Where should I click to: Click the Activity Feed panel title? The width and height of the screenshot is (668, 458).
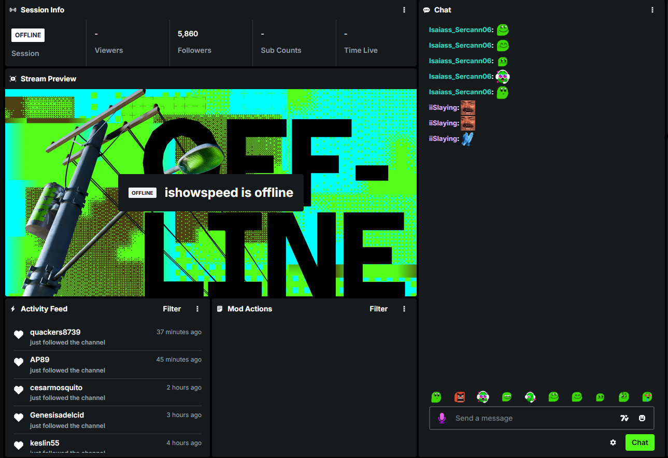click(x=44, y=309)
